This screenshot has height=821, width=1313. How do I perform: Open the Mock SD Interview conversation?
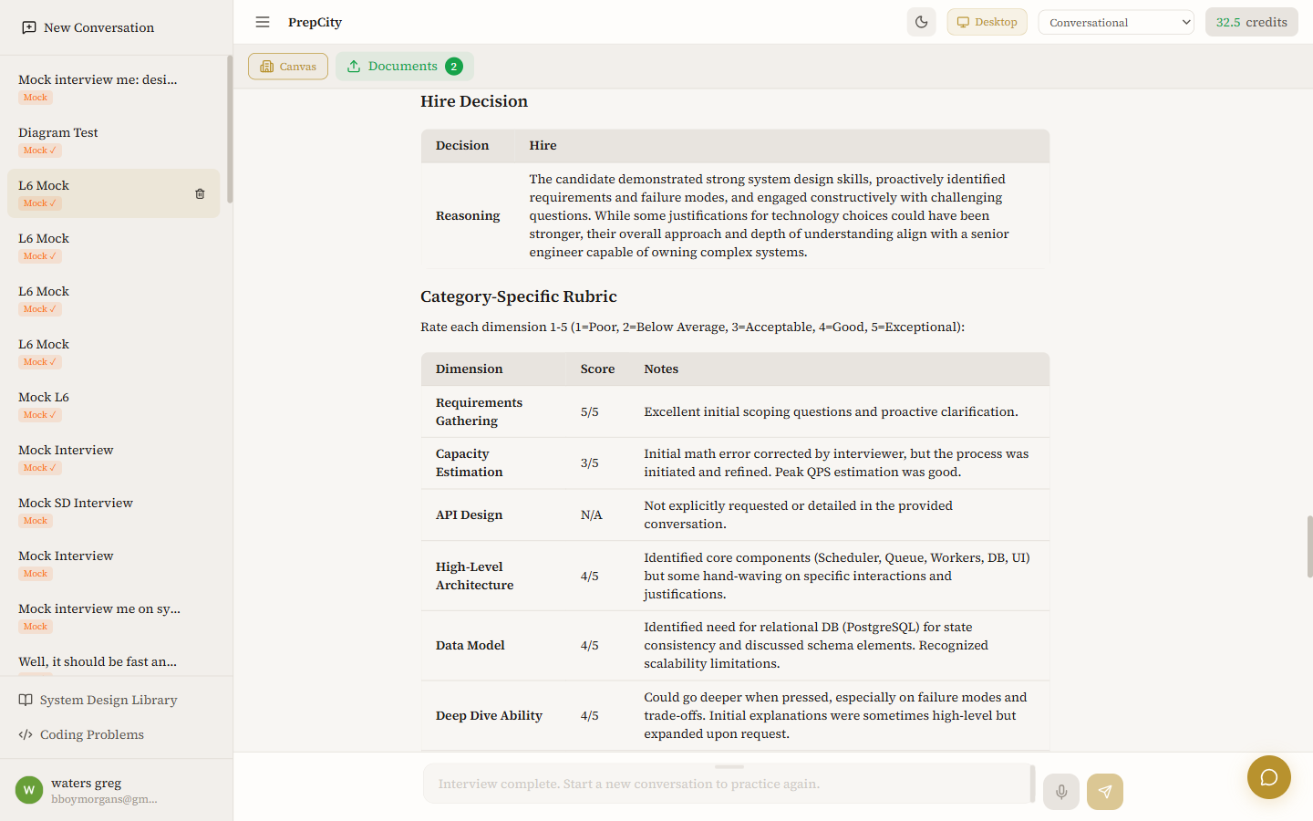(113, 511)
